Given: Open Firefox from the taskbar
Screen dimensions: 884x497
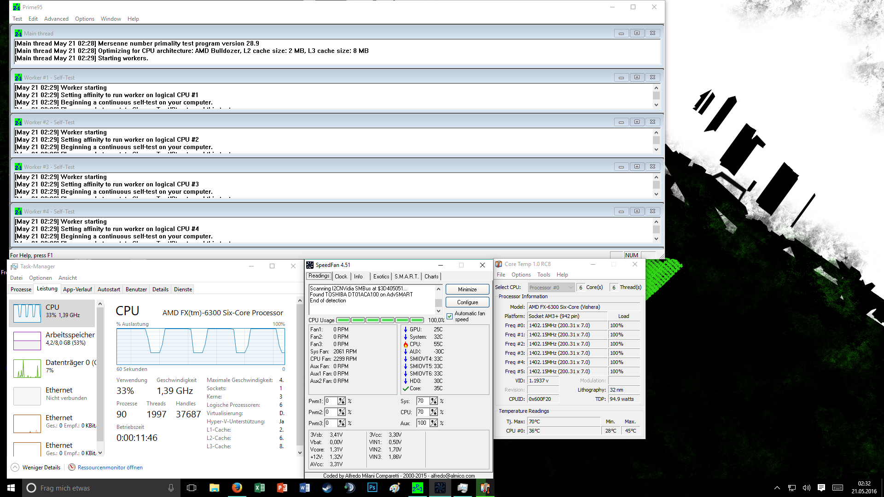Looking at the screenshot, I should (x=237, y=488).
